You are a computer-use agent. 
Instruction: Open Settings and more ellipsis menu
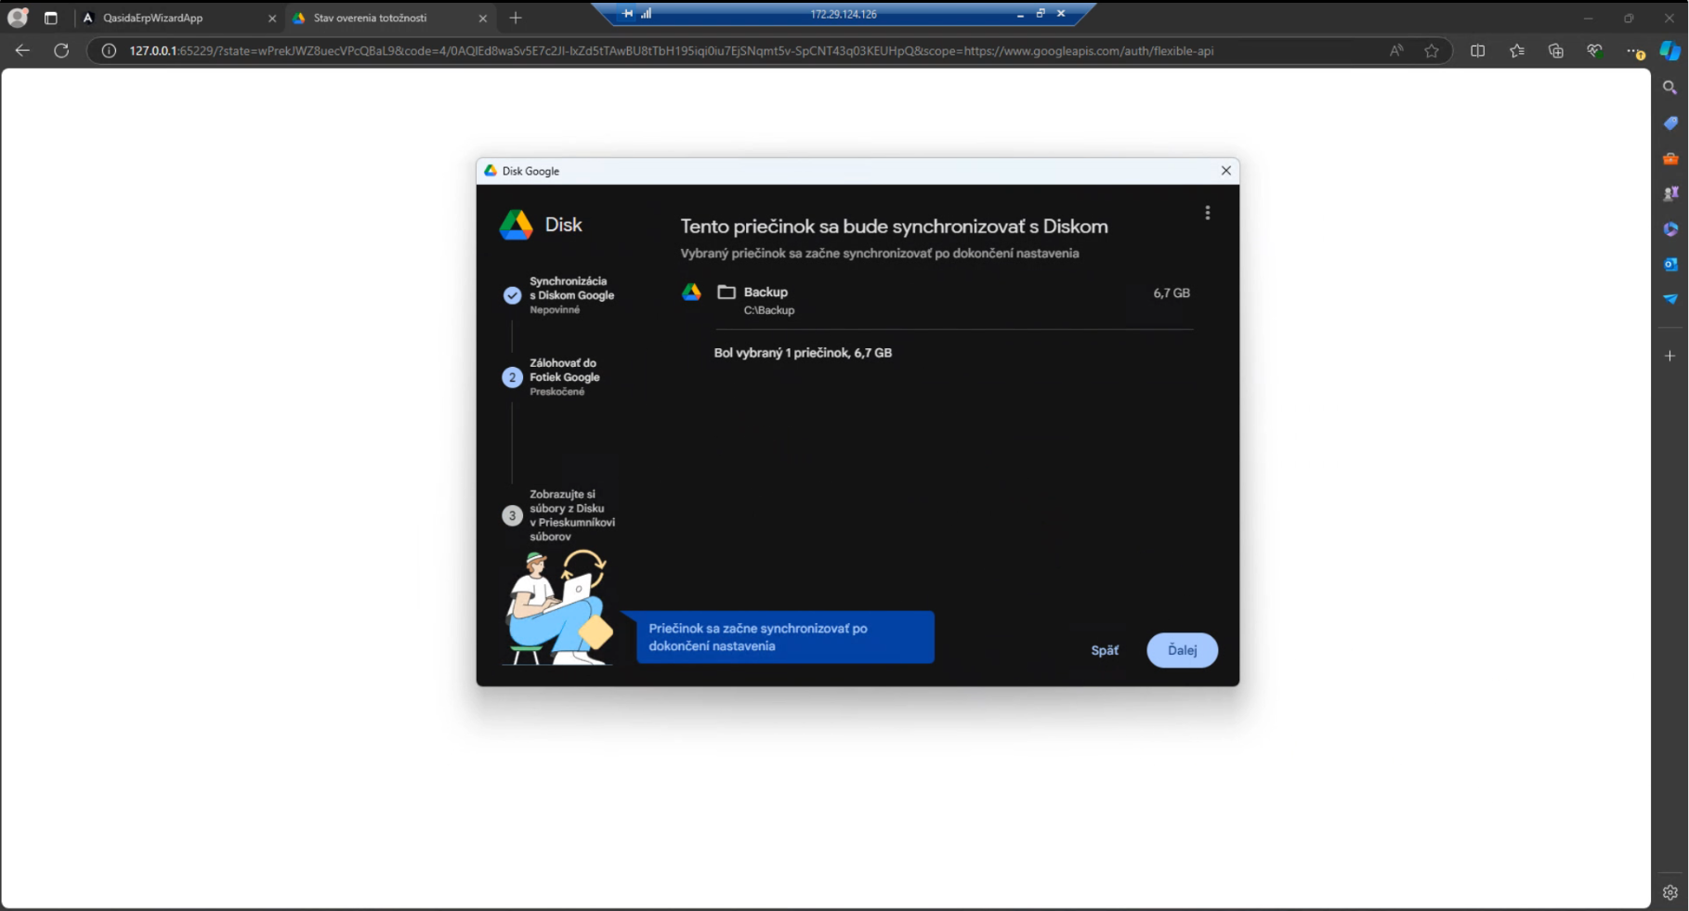coord(1634,51)
